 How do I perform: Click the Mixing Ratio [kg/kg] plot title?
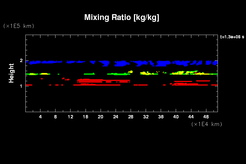[122, 17]
